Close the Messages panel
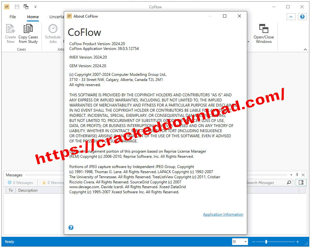 point(303,175)
